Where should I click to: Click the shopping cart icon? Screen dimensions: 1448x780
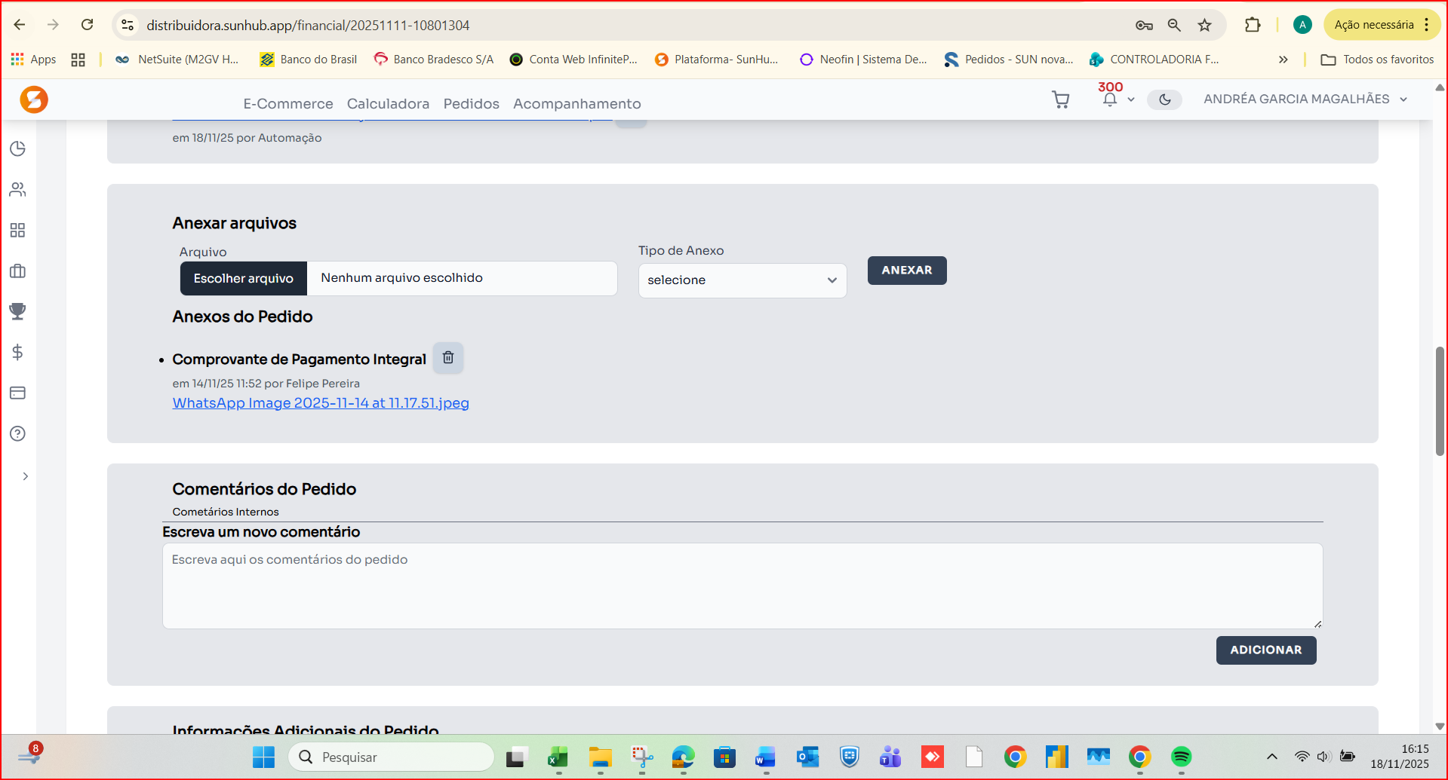coord(1060,99)
